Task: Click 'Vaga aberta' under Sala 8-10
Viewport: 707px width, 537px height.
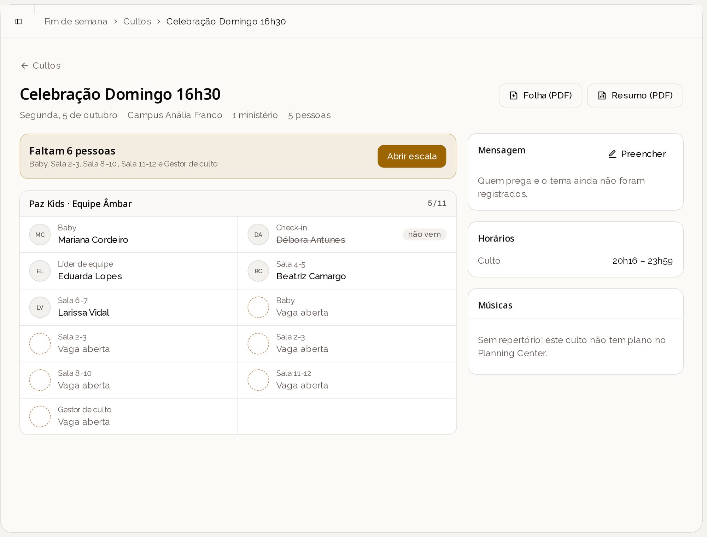Action: [84, 386]
